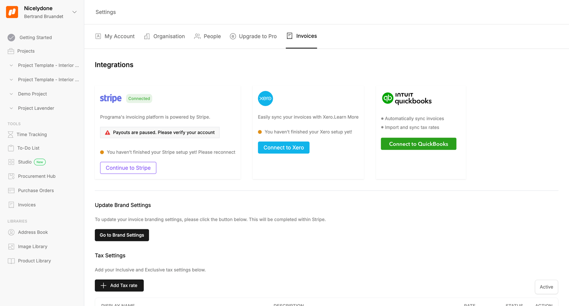Click the Invoices receipt icon in sidebar
The width and height of the screenshot is (569, 306).
coord(11,205)
